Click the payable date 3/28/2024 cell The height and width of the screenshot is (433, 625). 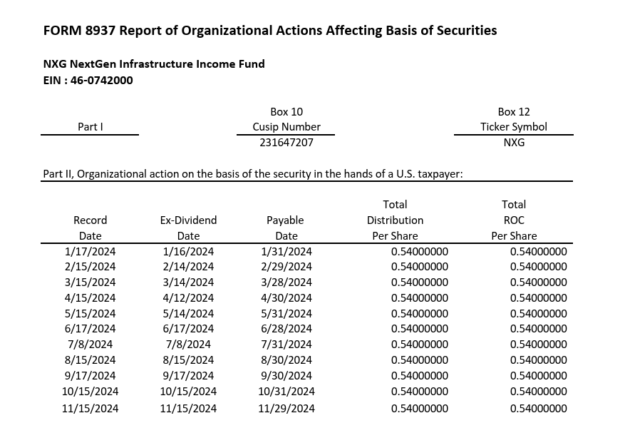[286, 282]
